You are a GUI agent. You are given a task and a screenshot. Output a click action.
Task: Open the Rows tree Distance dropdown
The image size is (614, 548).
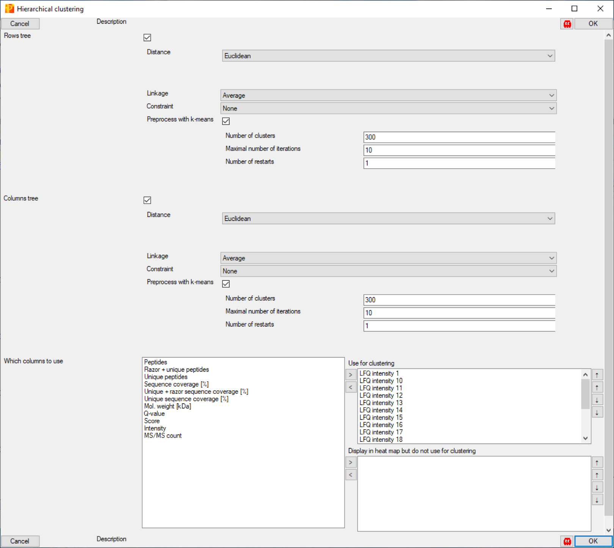coord(388,56)
